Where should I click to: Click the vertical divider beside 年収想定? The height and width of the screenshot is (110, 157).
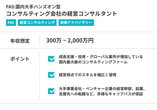point(40,40)
